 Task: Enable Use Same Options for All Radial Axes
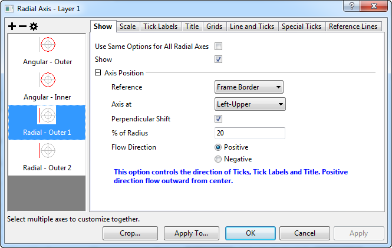coord(218,46)
